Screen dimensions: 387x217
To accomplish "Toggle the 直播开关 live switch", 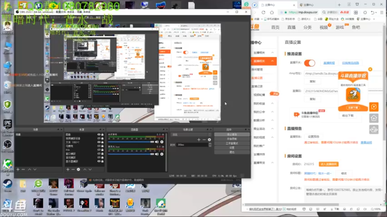I will tap(310, 63).
